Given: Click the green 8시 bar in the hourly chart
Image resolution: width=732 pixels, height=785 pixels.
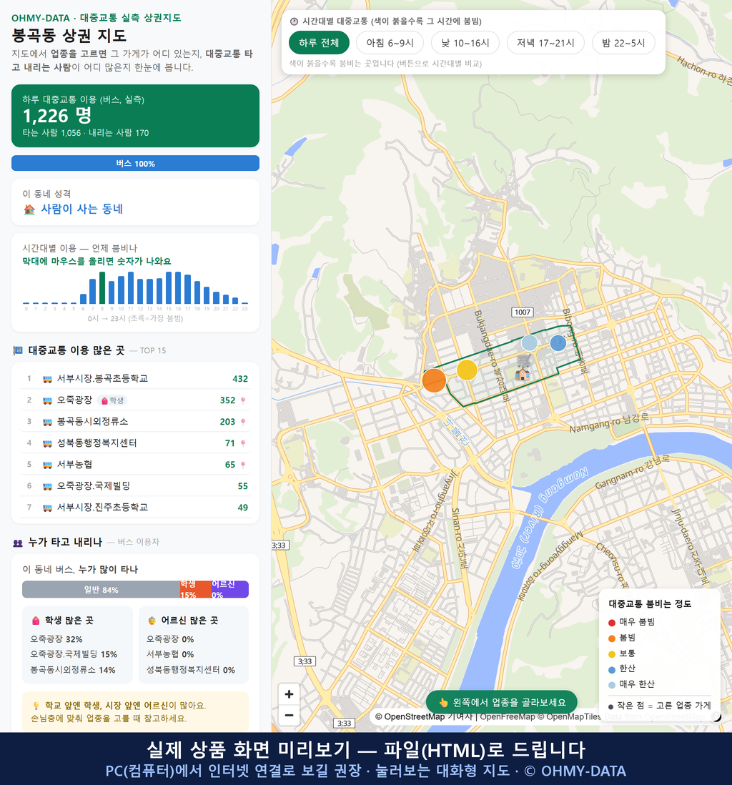Looking at the screenshot, I should pos(102,288).
